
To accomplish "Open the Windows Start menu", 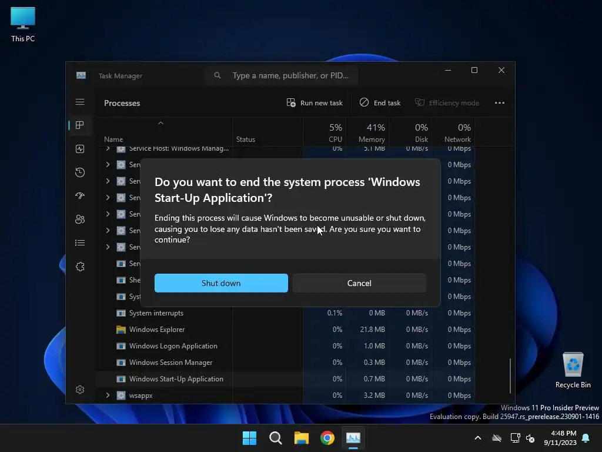I will [249, 438].
